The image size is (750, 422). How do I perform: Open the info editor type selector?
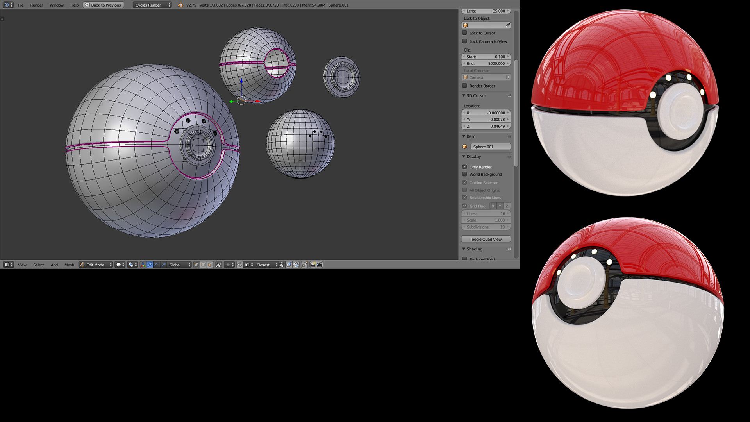tap(8, 5)
